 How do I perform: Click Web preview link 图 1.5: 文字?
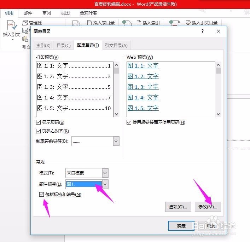coord(143,108)
